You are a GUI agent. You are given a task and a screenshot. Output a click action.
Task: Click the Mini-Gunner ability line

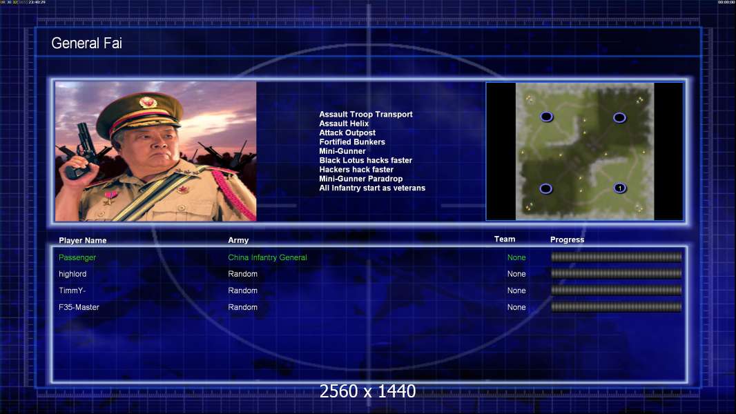(x=342, y=151)
